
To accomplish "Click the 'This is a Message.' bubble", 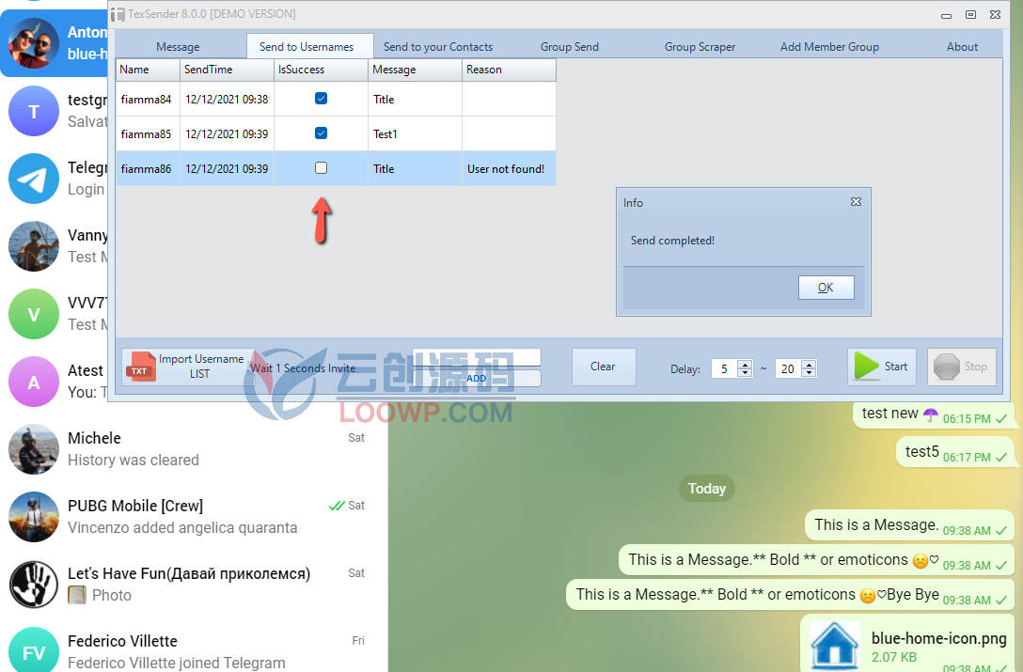I will [909, 525].
